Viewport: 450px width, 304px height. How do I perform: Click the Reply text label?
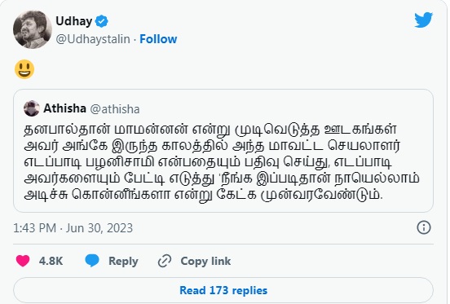[123, 262]
